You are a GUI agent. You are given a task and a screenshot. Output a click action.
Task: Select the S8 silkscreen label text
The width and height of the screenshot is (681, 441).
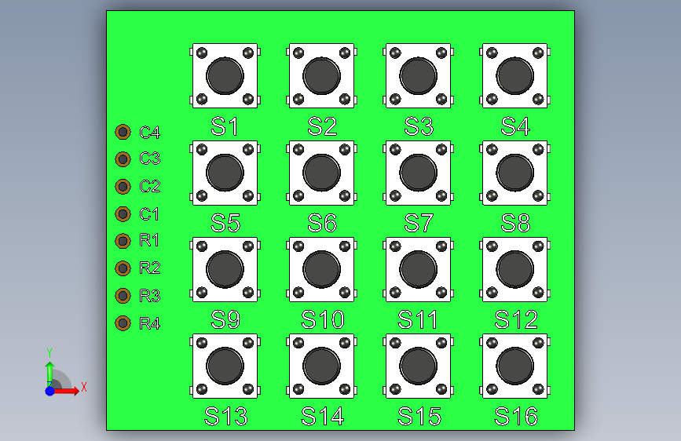515,223
